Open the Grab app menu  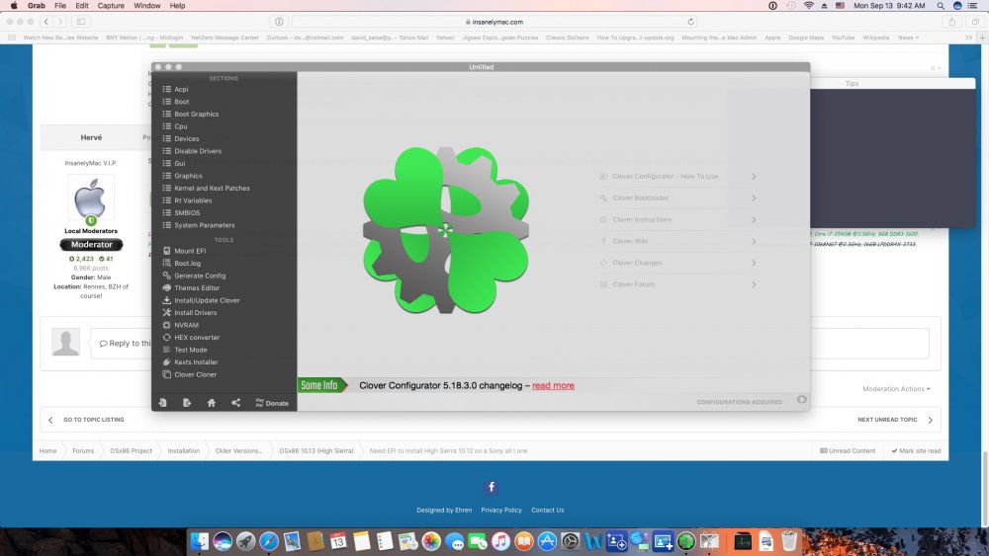[36, 6]
